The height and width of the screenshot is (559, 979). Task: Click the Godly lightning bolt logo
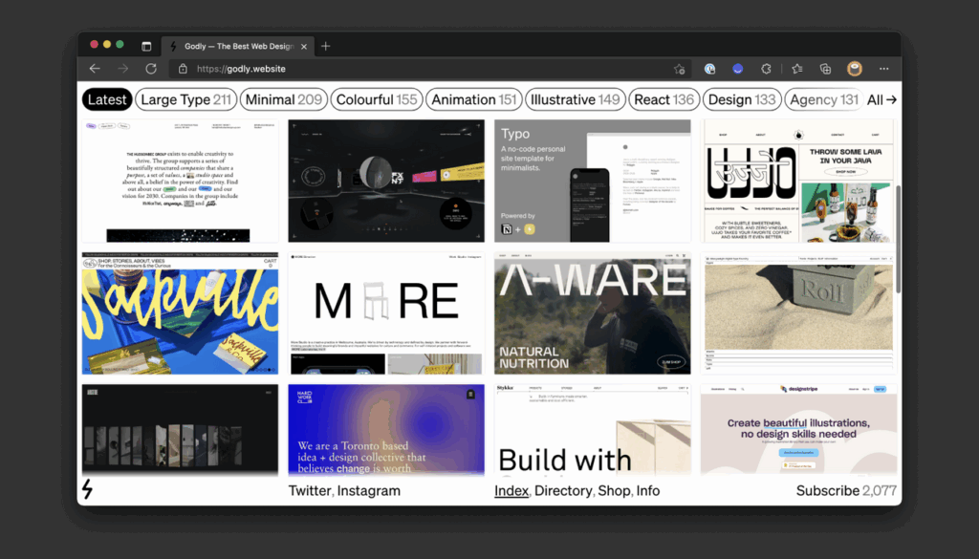point(87,489)
